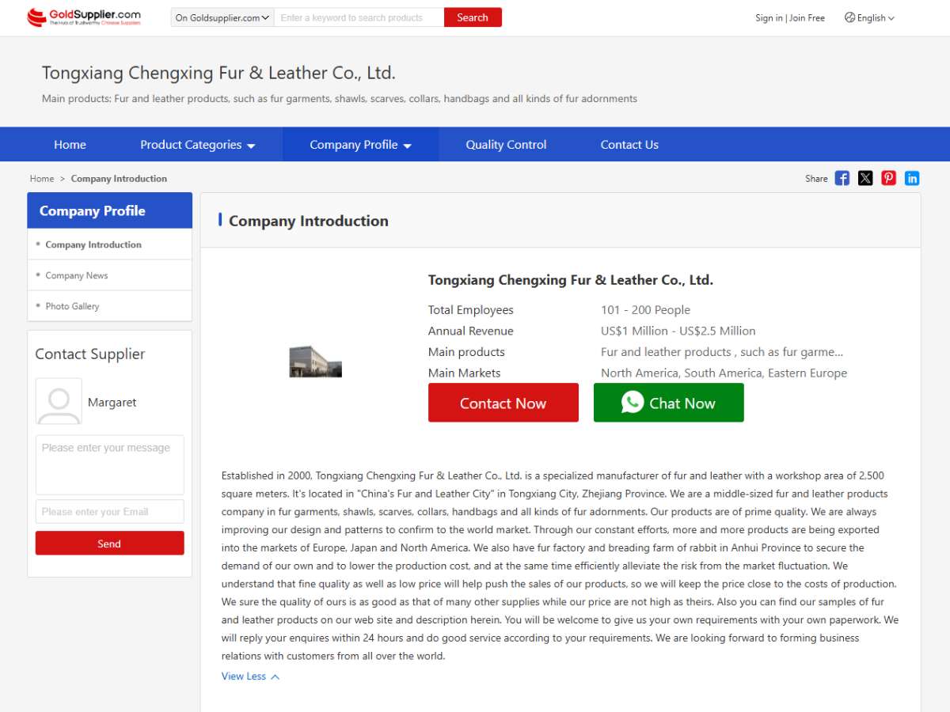The image size is (950, 712).
Task: Click Margaret's avatar placeholder icon
Action: (x=59, y=401)
